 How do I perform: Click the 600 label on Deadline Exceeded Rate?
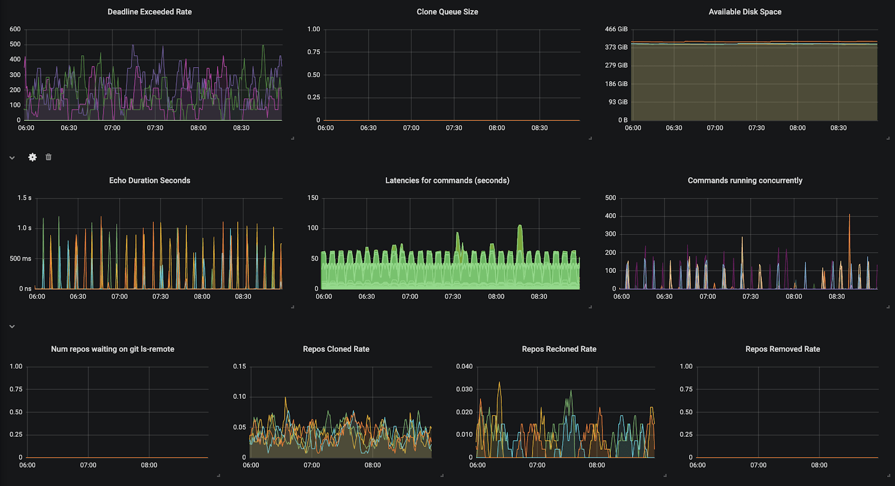click(15, 29)
